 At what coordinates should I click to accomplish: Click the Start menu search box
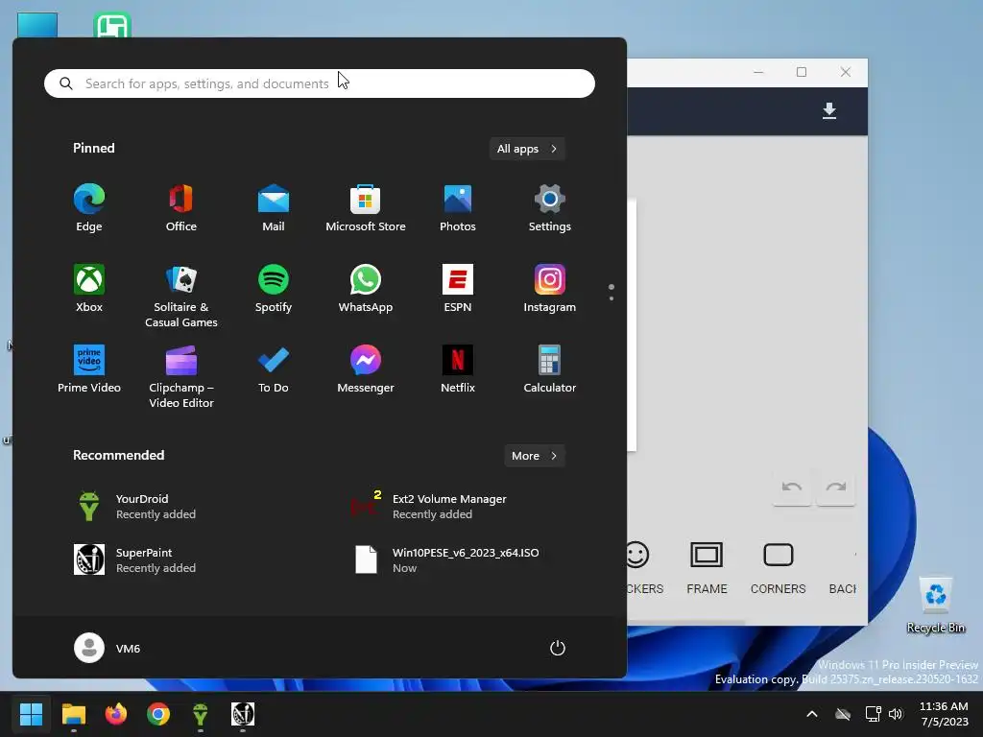tap(320, 83)
